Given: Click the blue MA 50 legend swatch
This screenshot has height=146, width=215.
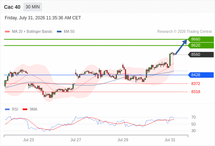Looking at the screenshot, I should point(59,32).
